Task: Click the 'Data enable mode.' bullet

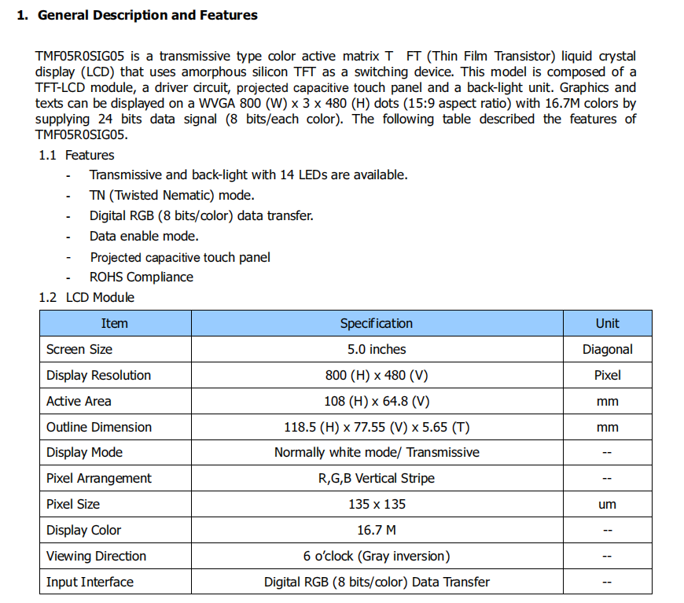Action: tap(144, 236)
